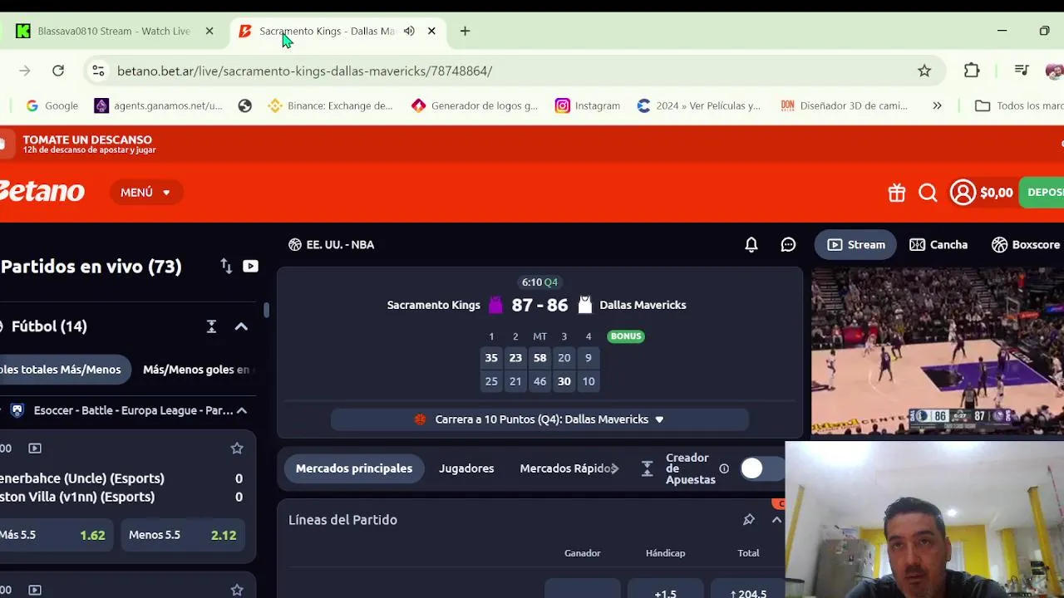
Task: Click the Fútbol (14) compress icon
Action: (211, 326)
